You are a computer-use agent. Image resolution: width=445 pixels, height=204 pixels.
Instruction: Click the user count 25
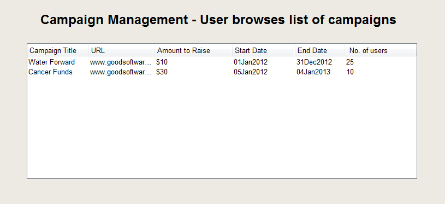(x=350, y=62)
